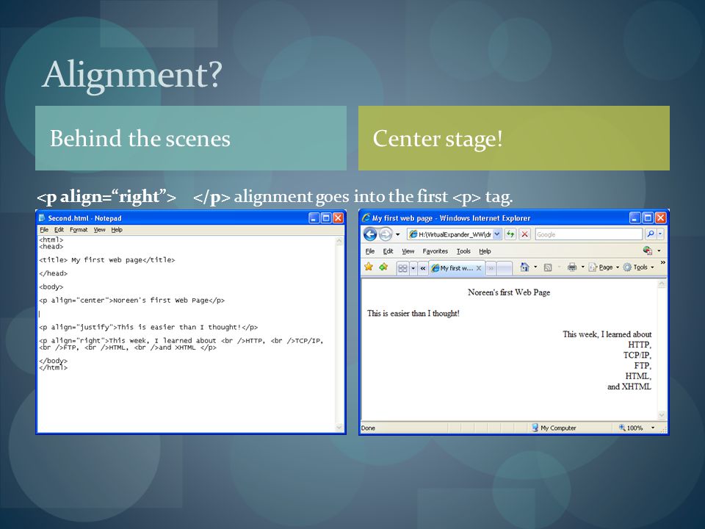Click 'Noreen's first Web Page' heading text
Viewport: 705px width, 529px height.
(508, 292)
